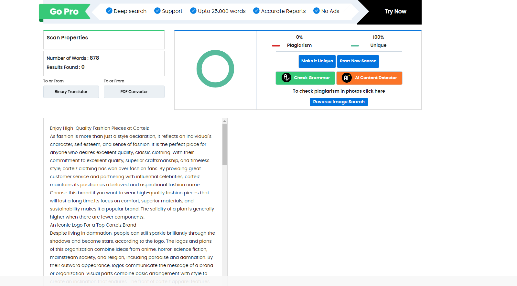517x286 pixels.
Task: Click the 0% Plagiarism value
Action: [x=299, y=37]
